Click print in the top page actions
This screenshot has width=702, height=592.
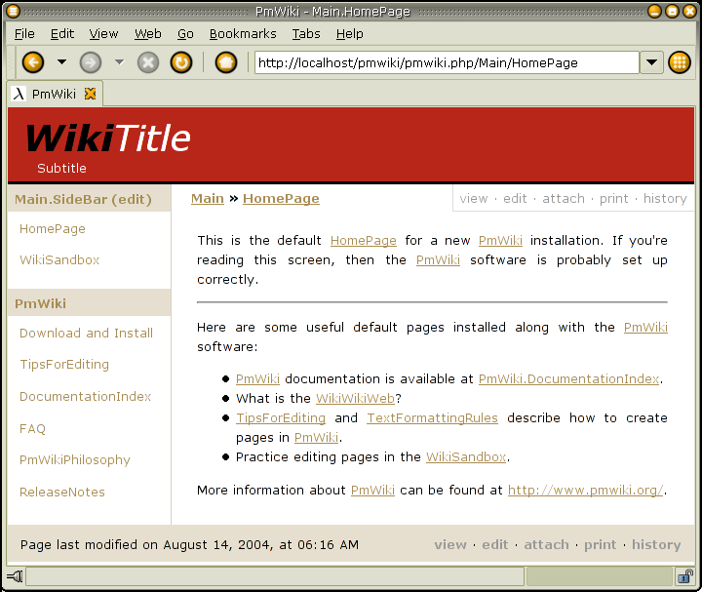pos(614,198)
